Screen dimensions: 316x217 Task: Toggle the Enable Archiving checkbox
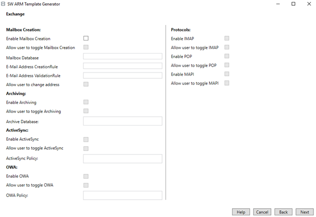pyautogui.click(x=86, y=102)
